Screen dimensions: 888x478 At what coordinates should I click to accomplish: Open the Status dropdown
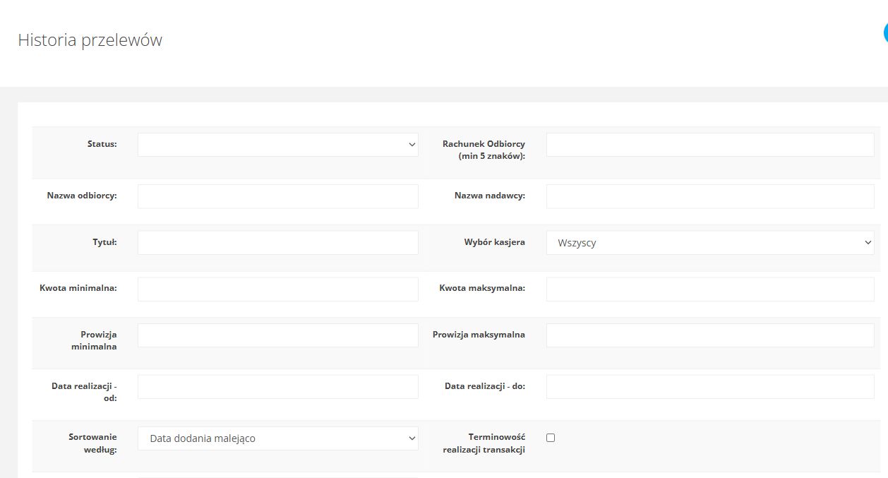coord(277,145)
